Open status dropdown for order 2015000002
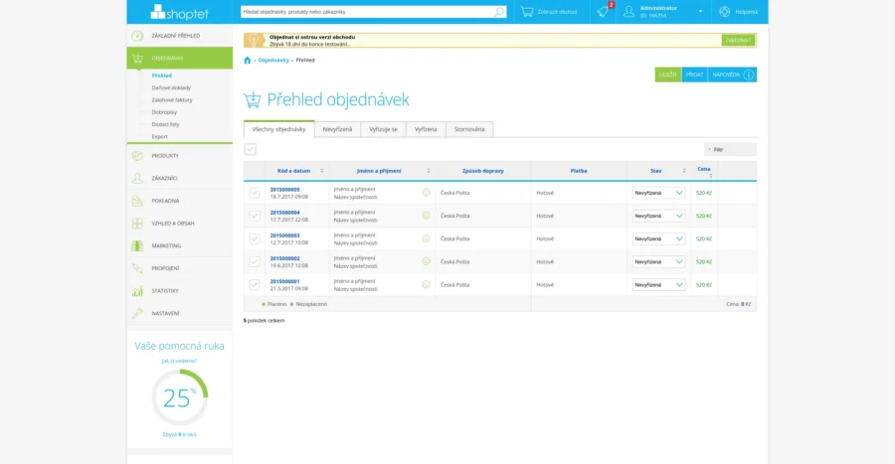 658,261
